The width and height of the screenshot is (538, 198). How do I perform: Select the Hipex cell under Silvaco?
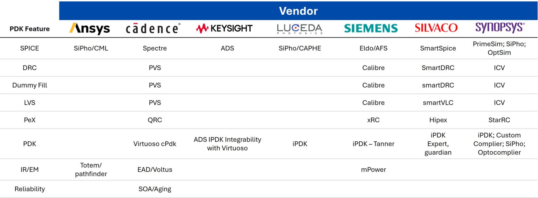pos(438,120)
